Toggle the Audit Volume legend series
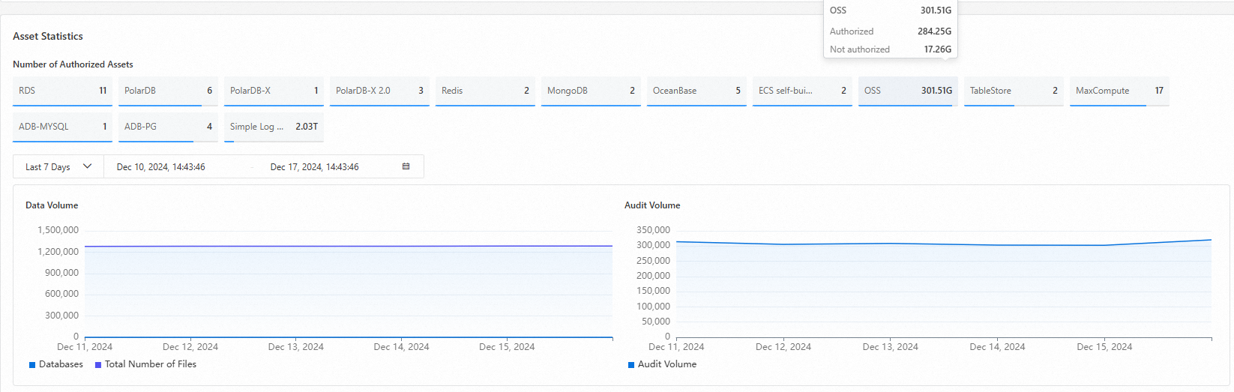Viewport: 1234px width, 392px height. (662, 364)
